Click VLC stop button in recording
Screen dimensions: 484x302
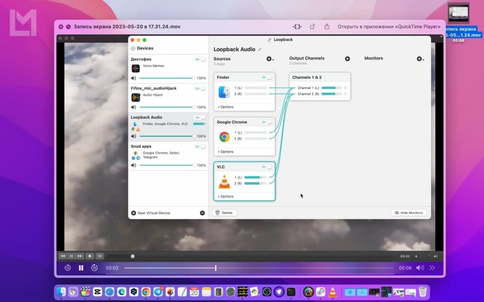tap(90, 256)
